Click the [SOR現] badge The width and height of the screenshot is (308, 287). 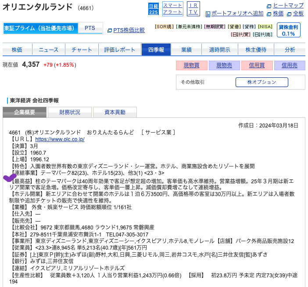[164, 26]
